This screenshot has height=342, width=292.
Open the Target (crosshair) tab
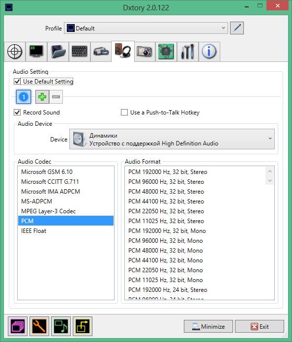[15, 52]
